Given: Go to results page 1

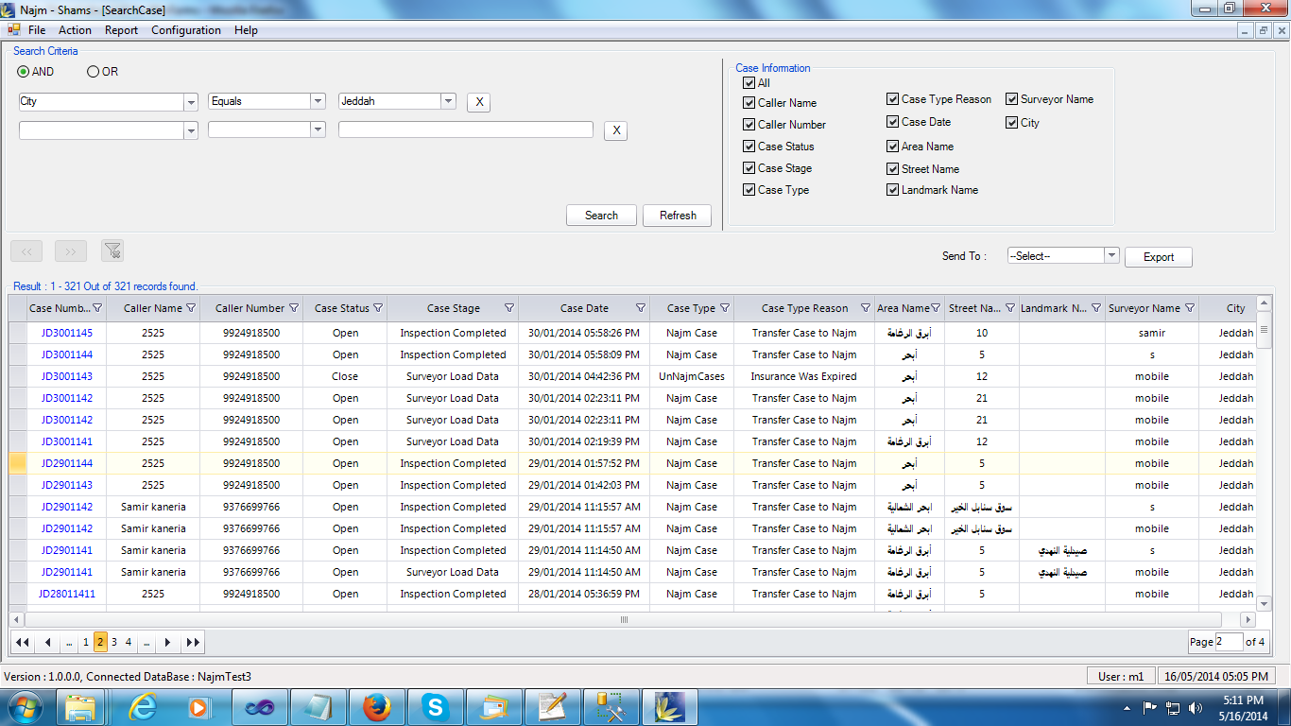Looking at the screenshot, I should (x=85, y=643).
